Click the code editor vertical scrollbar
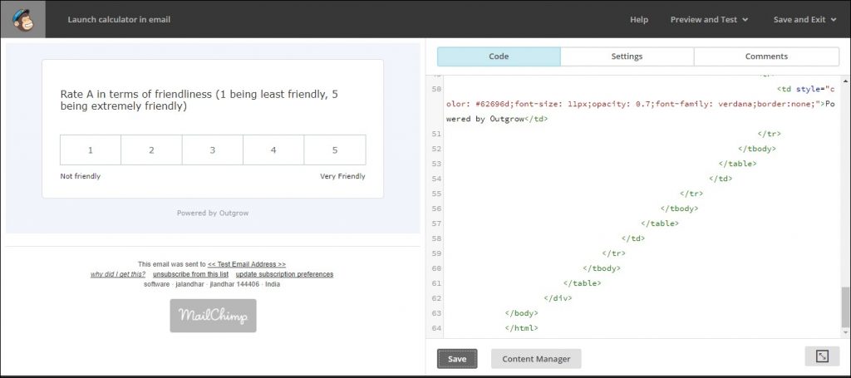This screenshot has height=378, width=851. 845,307
